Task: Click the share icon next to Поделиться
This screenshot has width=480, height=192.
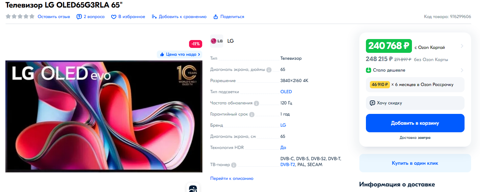Action: [x=216, y=17]
